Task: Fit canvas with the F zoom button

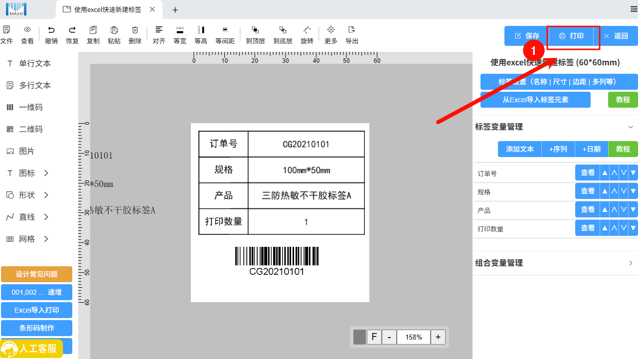Action: click(x=374, y=337)
